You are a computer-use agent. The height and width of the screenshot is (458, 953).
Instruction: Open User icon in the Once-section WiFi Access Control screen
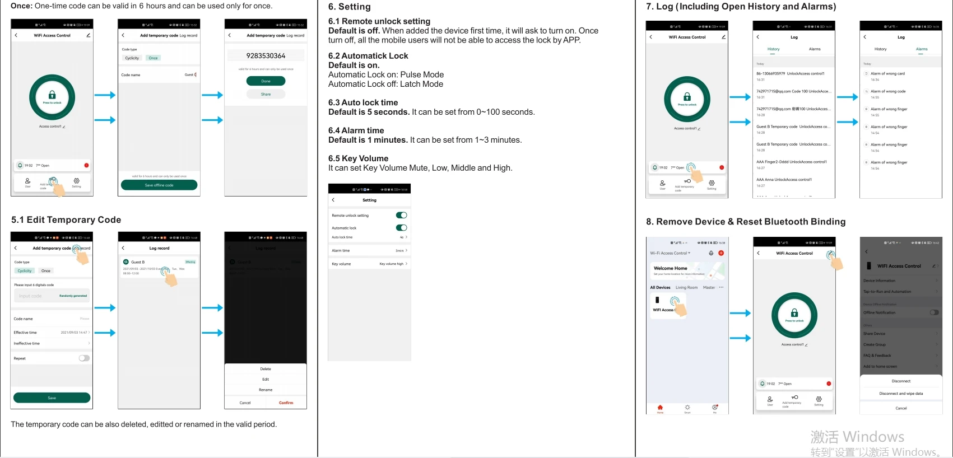coord(27,182)
